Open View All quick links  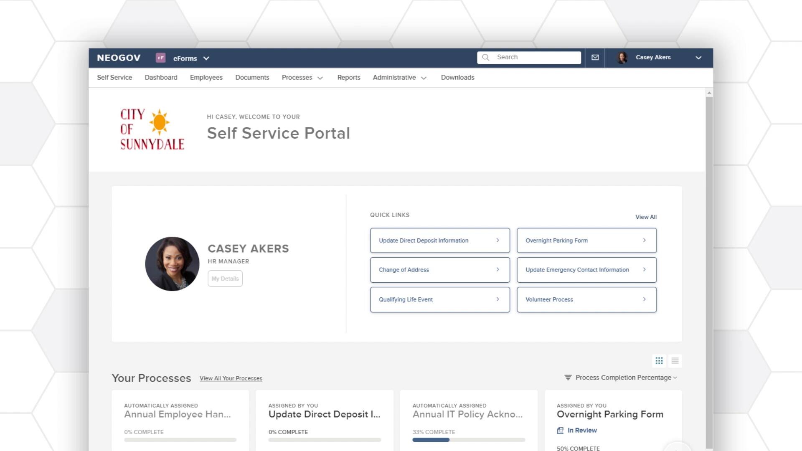point(646,217)
